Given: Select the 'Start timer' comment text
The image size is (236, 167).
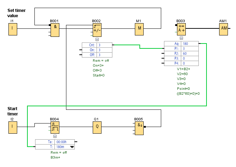Looking at the screenshot, I should 13,111.
